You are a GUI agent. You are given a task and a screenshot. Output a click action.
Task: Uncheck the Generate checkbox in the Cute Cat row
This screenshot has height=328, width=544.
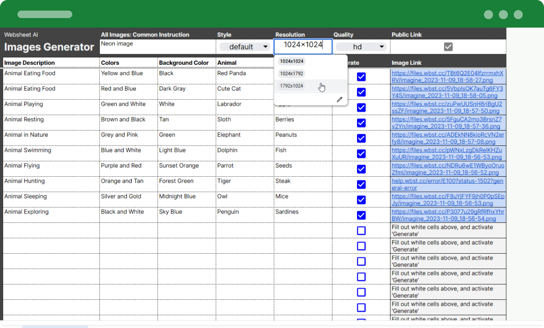361,92
